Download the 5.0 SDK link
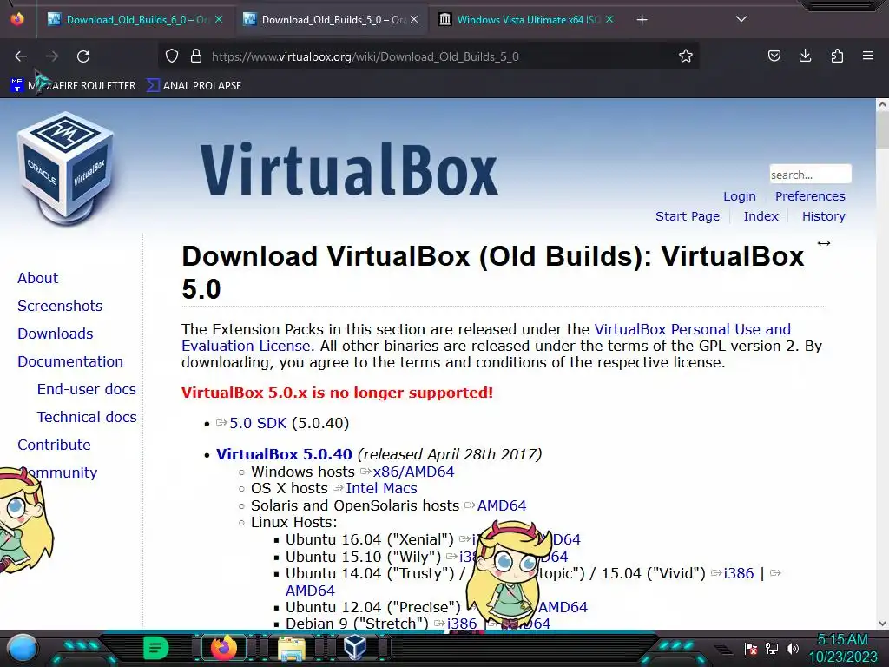This screenshot has width=889, height=667. [x=258, y=424]
